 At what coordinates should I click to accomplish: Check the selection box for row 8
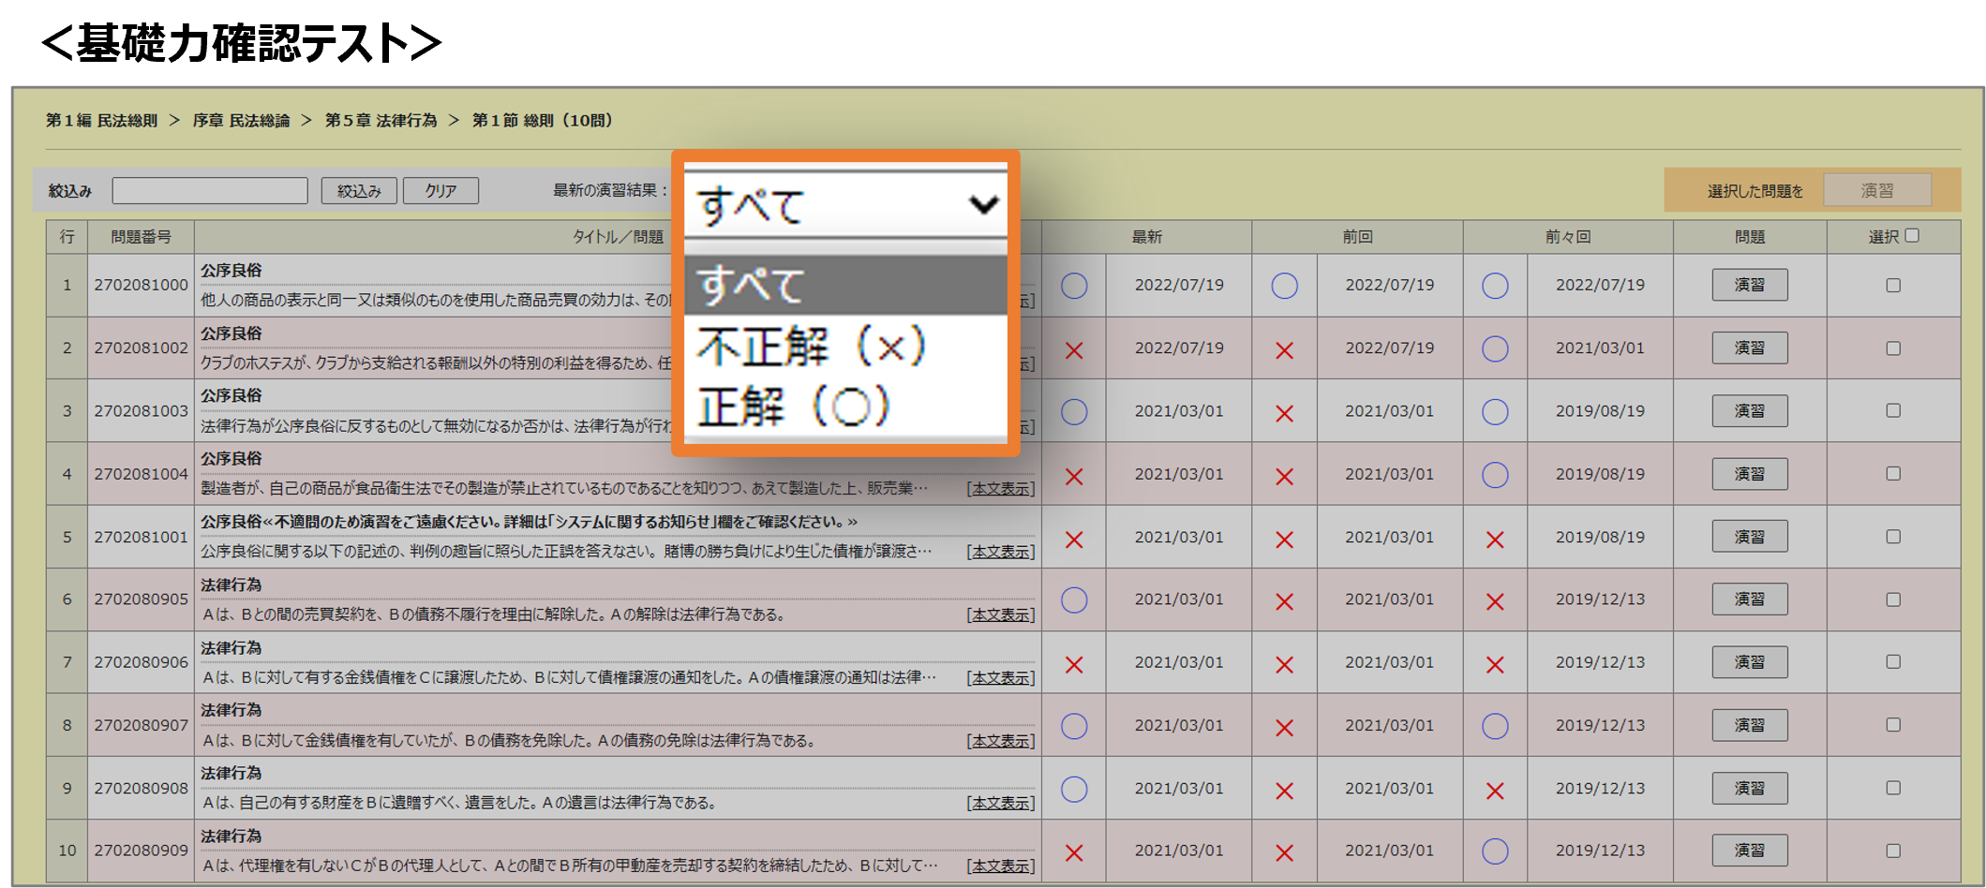click(x=1893, y=724)
